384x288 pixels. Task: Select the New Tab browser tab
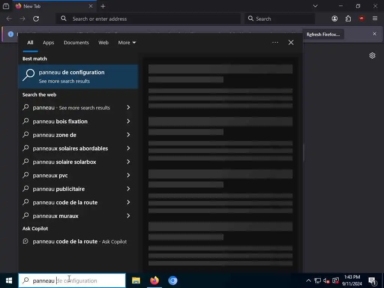(x=54, y=6)
